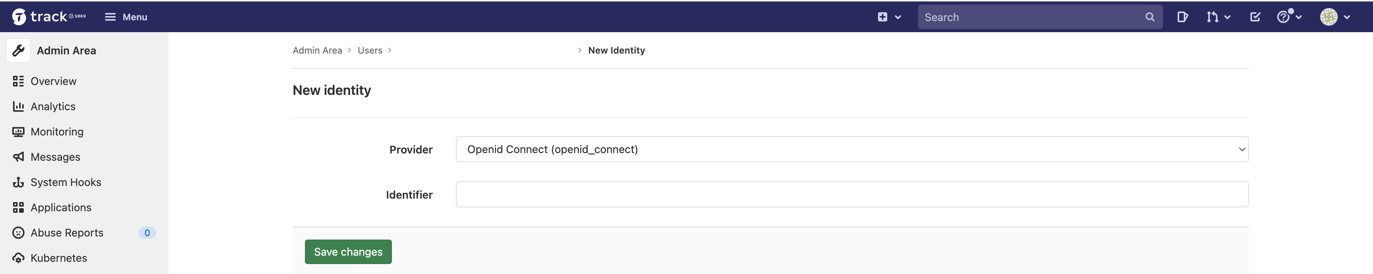Expand the Provider select dropdown
The width and height of the screenshot is (1373, 274).
click(852, 150)
